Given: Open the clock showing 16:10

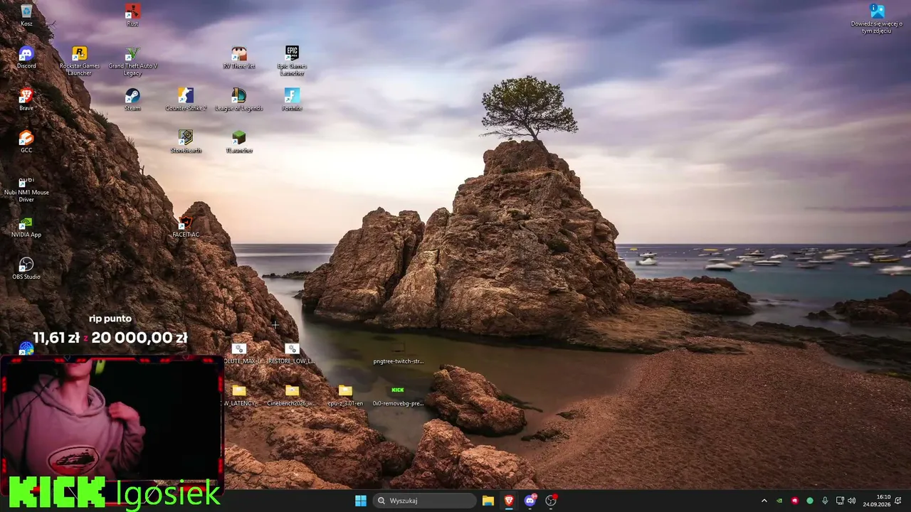Looking at the screenshot, I should tap(877, 501).
